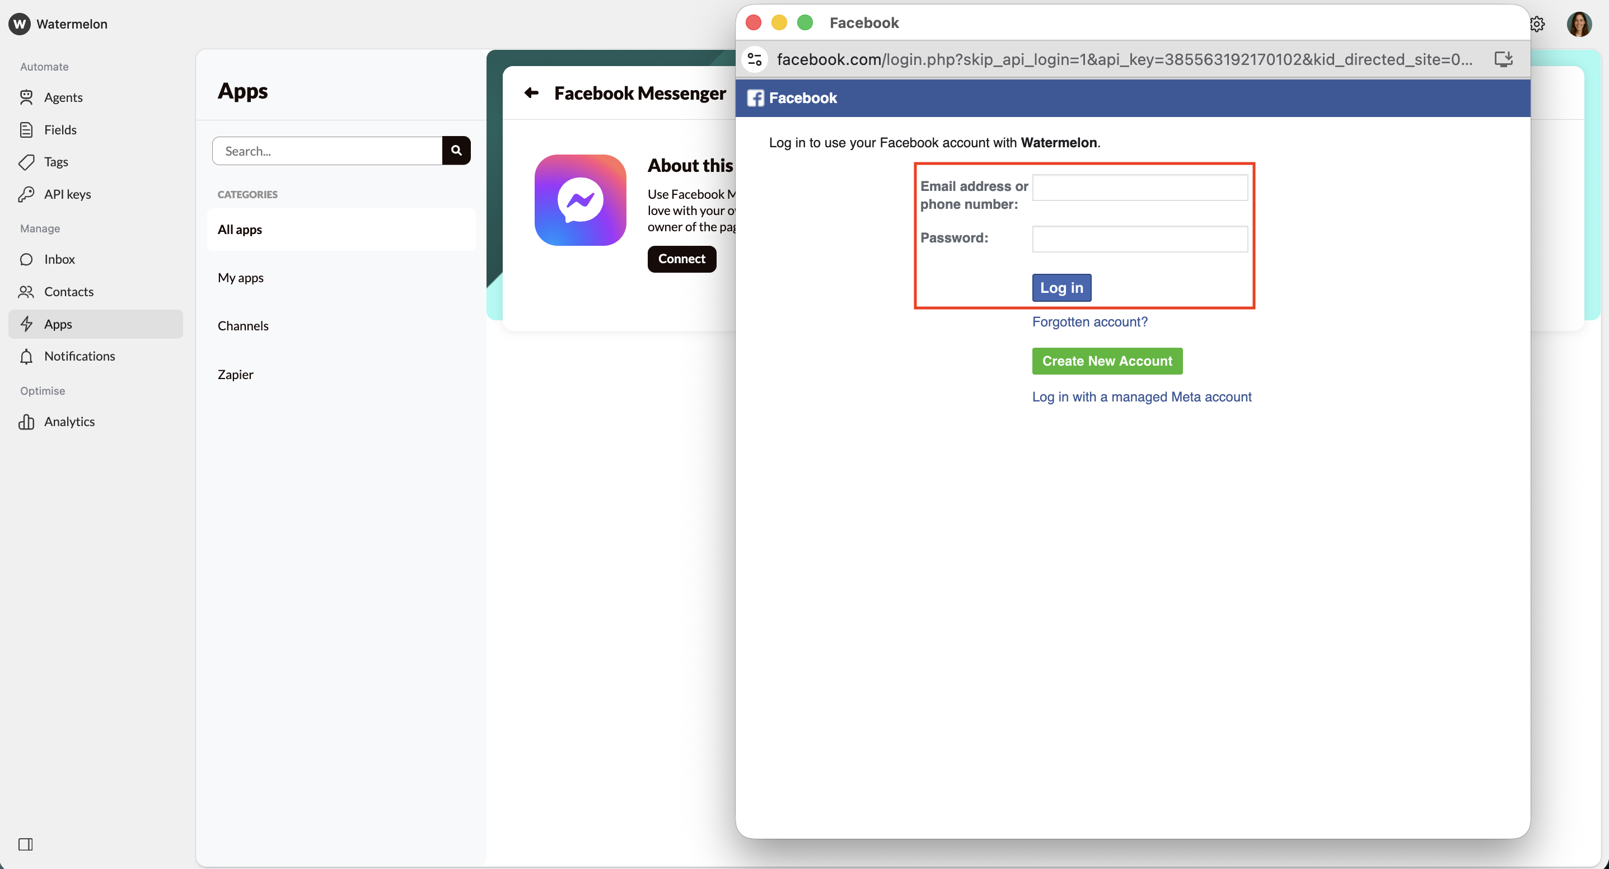Click the Connect button for Facebook Messenger

pos(681,259)
